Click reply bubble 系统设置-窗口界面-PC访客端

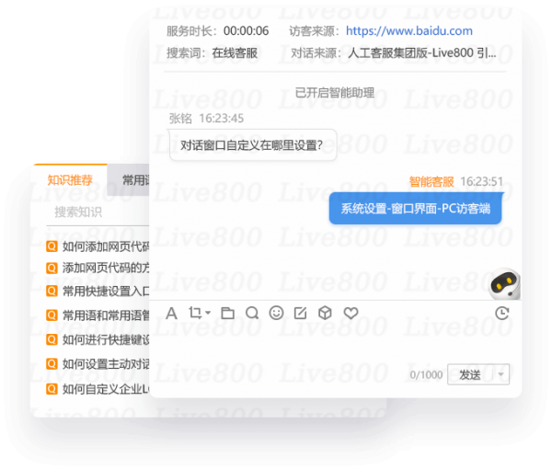point(416,209)
